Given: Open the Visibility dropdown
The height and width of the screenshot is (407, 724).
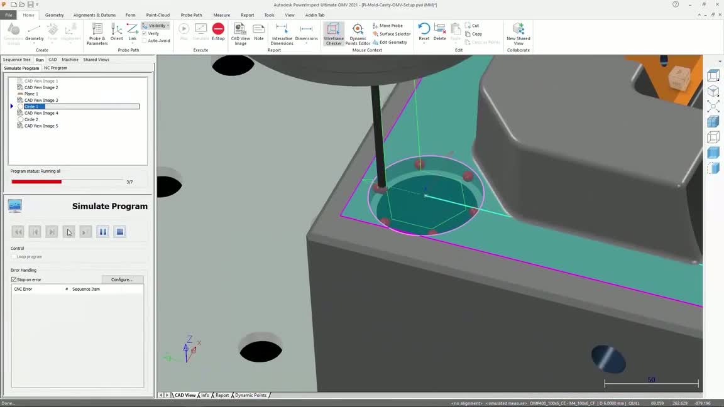Looking at the screenshot, I should tap(156, 26).
